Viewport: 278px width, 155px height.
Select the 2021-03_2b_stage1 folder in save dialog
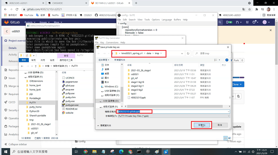(x=141, y=70)
